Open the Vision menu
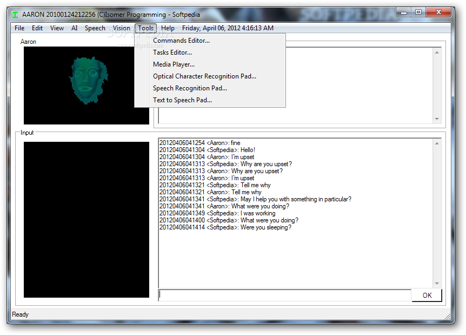Image resolution: width=466 pixels, height=335 pixels. tap(121, 28)
